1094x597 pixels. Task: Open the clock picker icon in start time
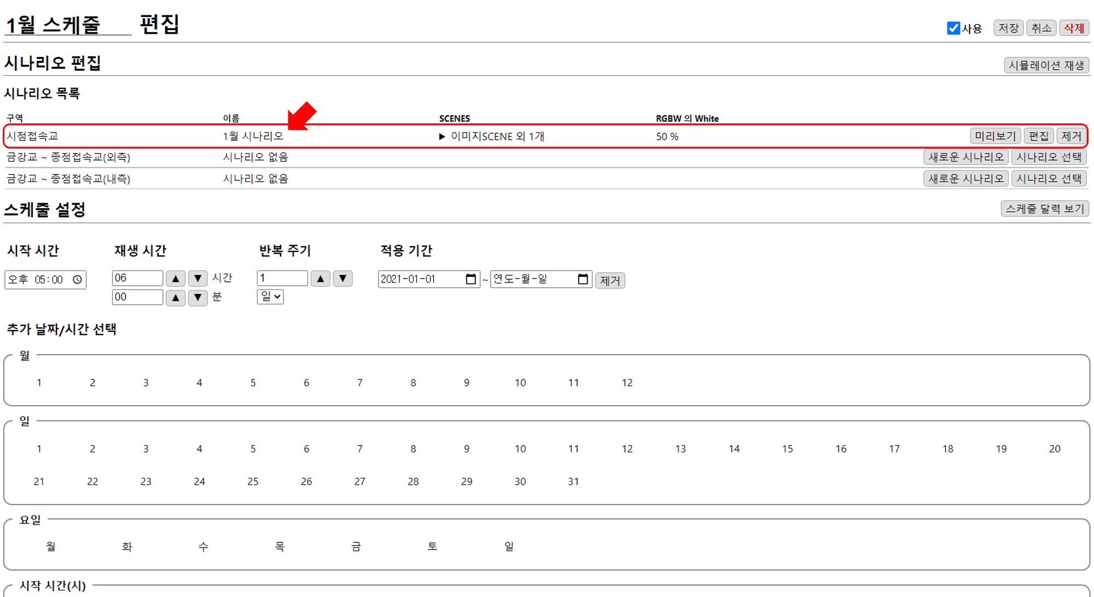point(78,280)
